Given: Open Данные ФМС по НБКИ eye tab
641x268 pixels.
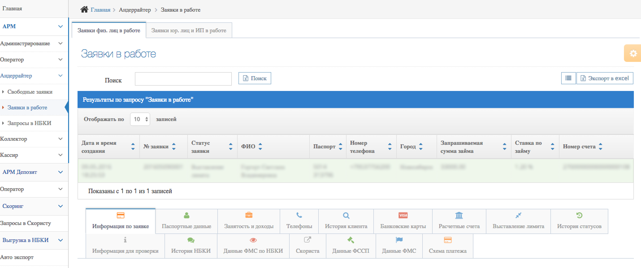Looking at the screenshot, I should 253,246.
